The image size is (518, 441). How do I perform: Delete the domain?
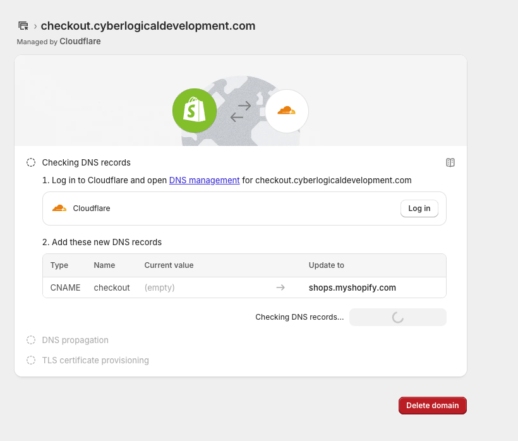[x=433, y=406]
